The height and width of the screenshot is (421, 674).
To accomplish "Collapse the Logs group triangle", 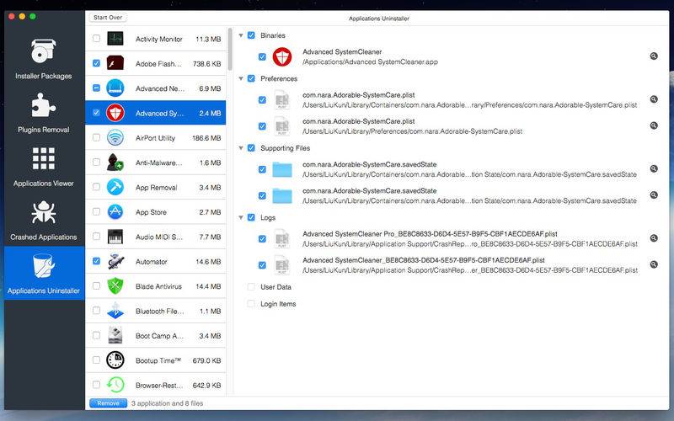I will tap(241, 218).
